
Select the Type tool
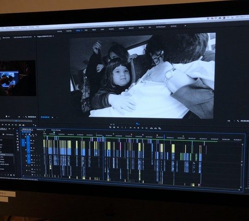point(18,150)
